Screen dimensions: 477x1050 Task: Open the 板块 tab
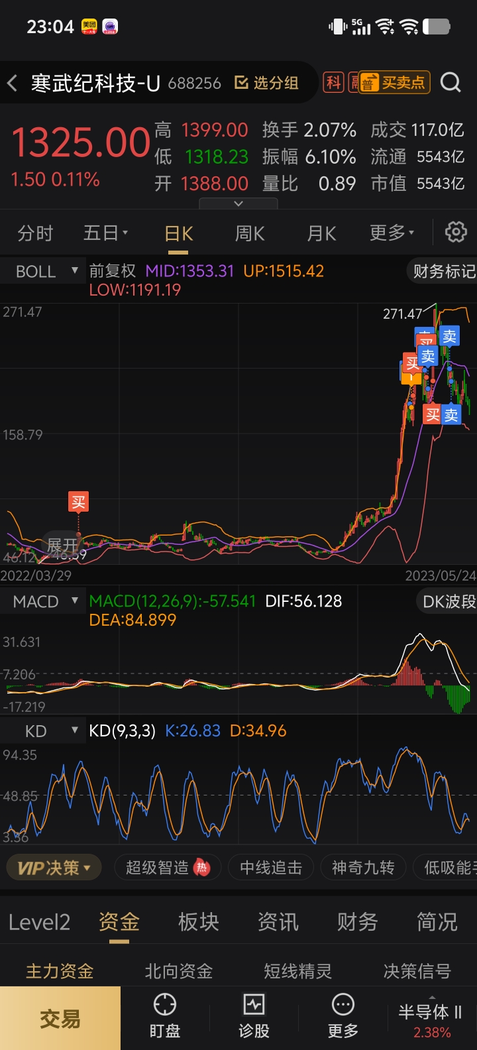pos(199,921)
